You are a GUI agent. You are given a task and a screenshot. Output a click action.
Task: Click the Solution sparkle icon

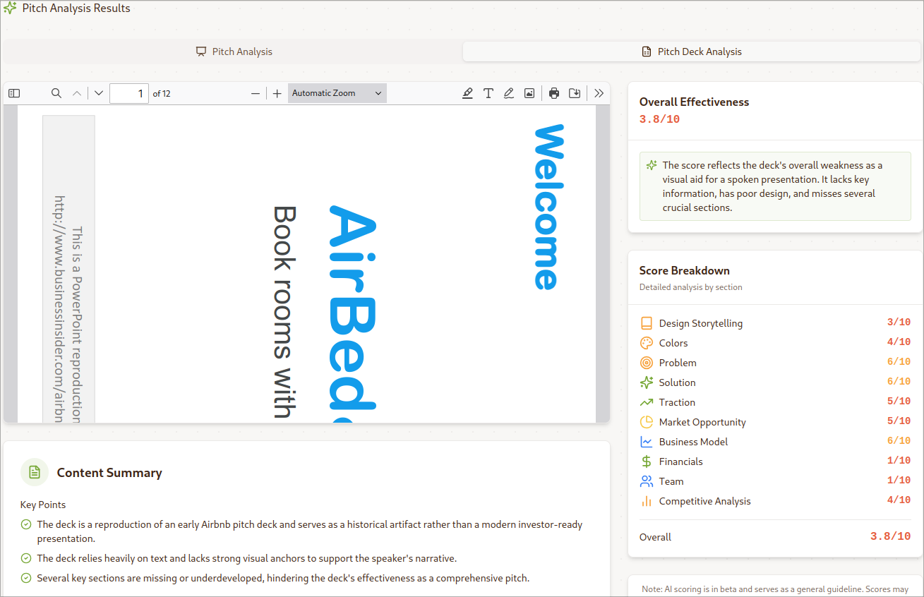[646, 382]
